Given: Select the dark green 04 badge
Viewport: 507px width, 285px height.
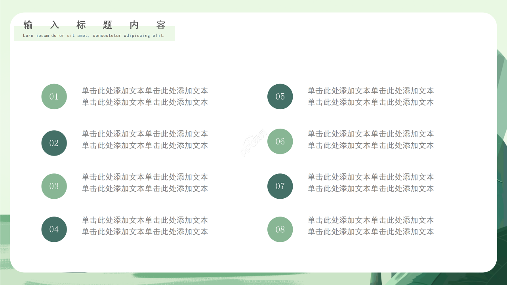Looking at the screenshot, I should 54,229.
